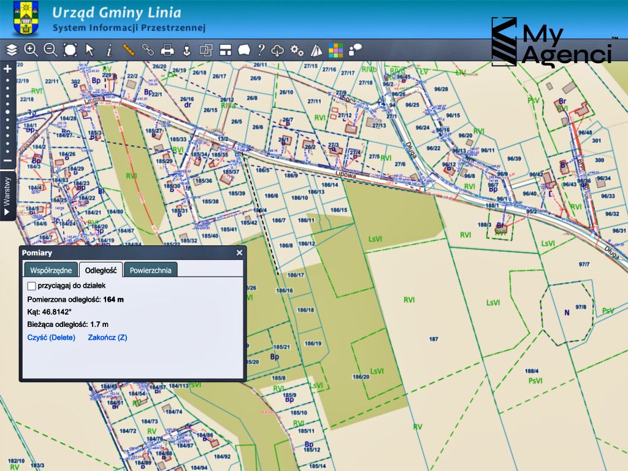Close the Pomiary panel
Screen dimensions: 628x471
239,253
